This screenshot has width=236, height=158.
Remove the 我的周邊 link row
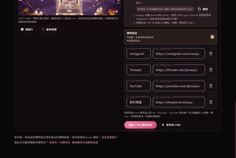pos(211,102)
